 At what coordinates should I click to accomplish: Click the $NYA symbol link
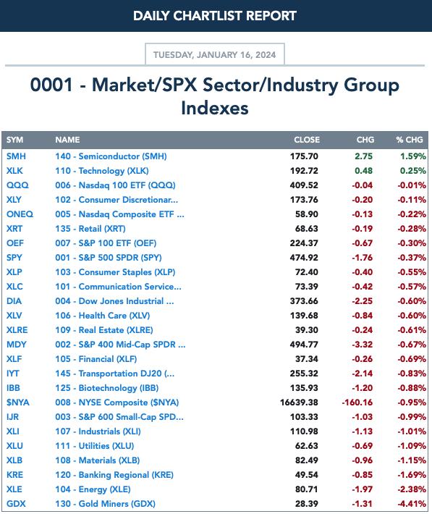tap(18, 403)
